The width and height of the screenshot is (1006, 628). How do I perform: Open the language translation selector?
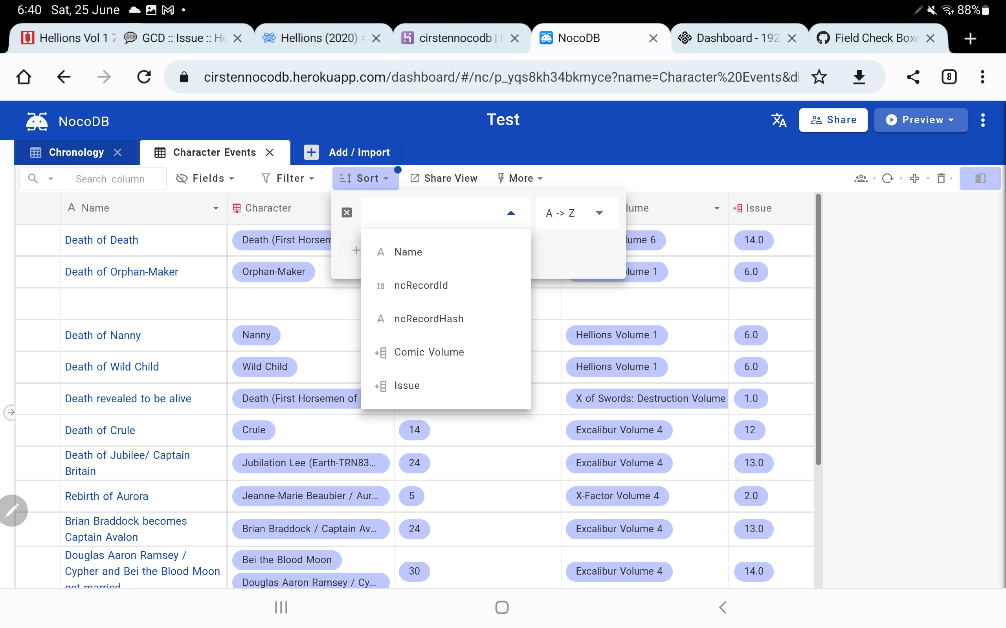click(x=778, y=120)
